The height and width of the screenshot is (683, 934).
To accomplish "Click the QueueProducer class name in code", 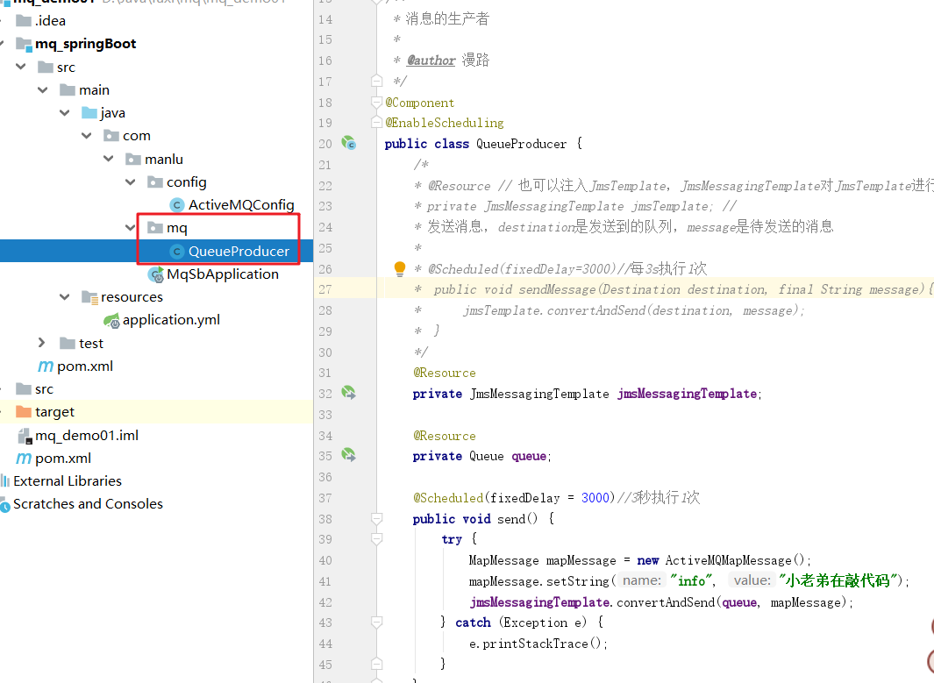I will tap(521, 144).
